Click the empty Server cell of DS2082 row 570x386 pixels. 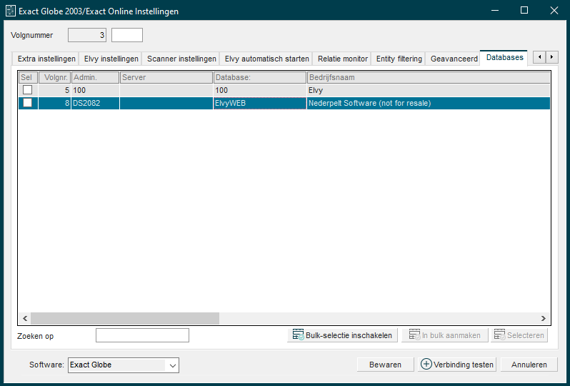166,103
